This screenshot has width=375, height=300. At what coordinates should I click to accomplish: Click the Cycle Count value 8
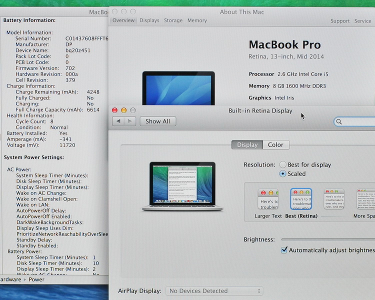(51, 121)
